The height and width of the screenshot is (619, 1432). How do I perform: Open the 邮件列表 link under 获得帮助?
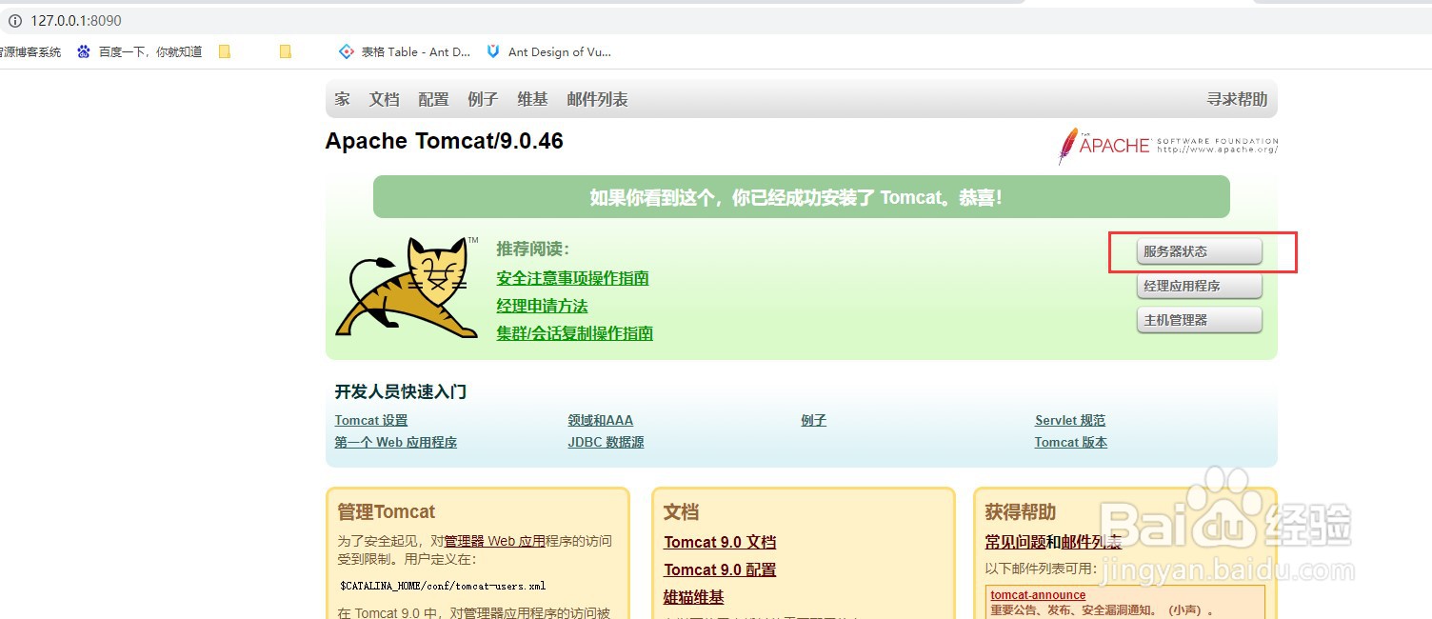point(1091,542)
